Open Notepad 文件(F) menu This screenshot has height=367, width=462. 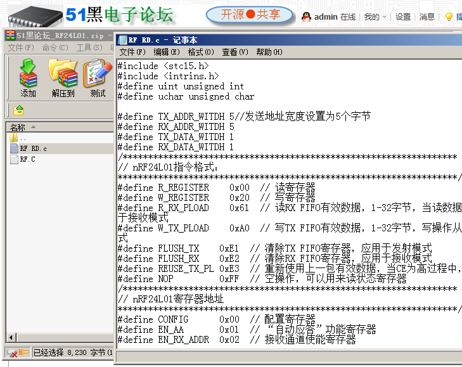pos(132,52)
